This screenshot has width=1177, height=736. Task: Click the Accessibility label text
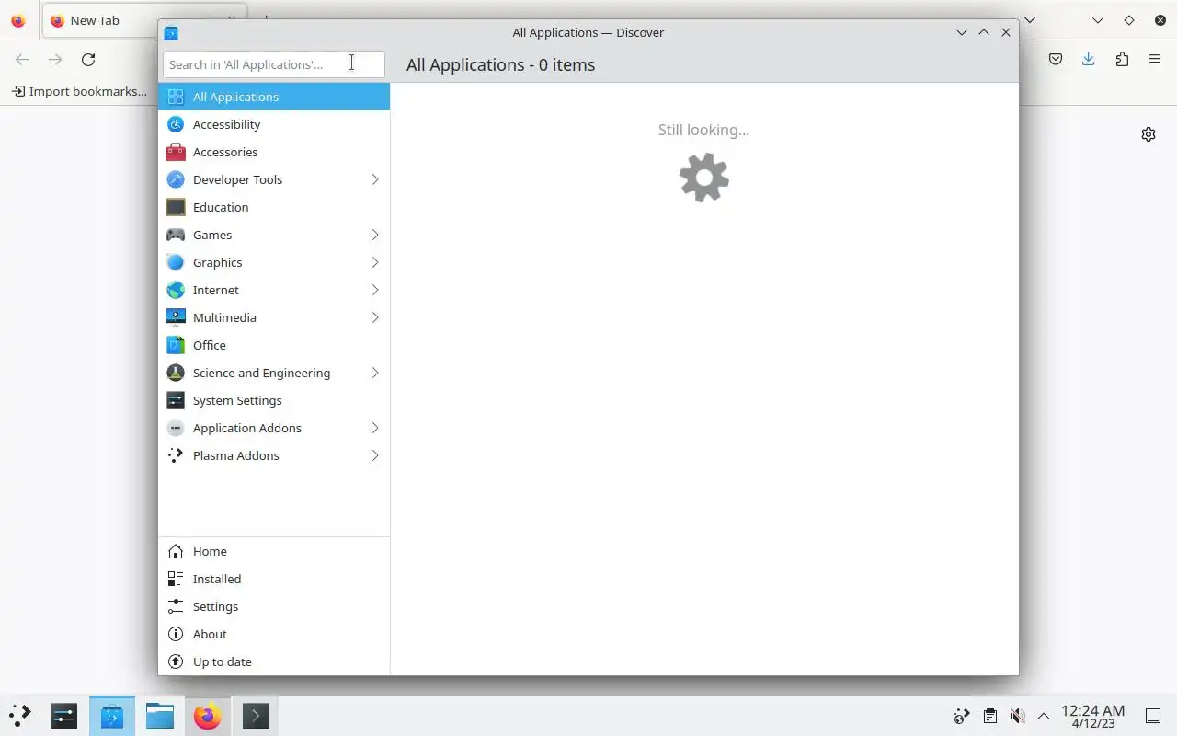click(x=226, y=124)
